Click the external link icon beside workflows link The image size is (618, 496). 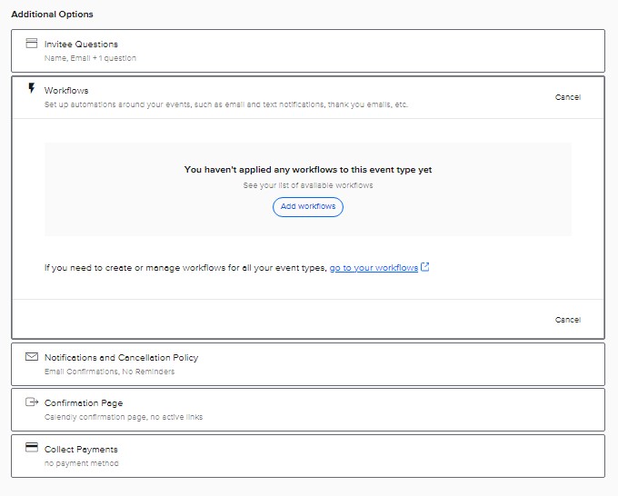[425, 267]
